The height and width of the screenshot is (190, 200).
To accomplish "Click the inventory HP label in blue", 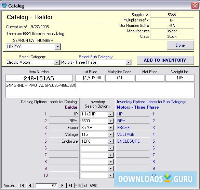I will [x=120, y=114].
